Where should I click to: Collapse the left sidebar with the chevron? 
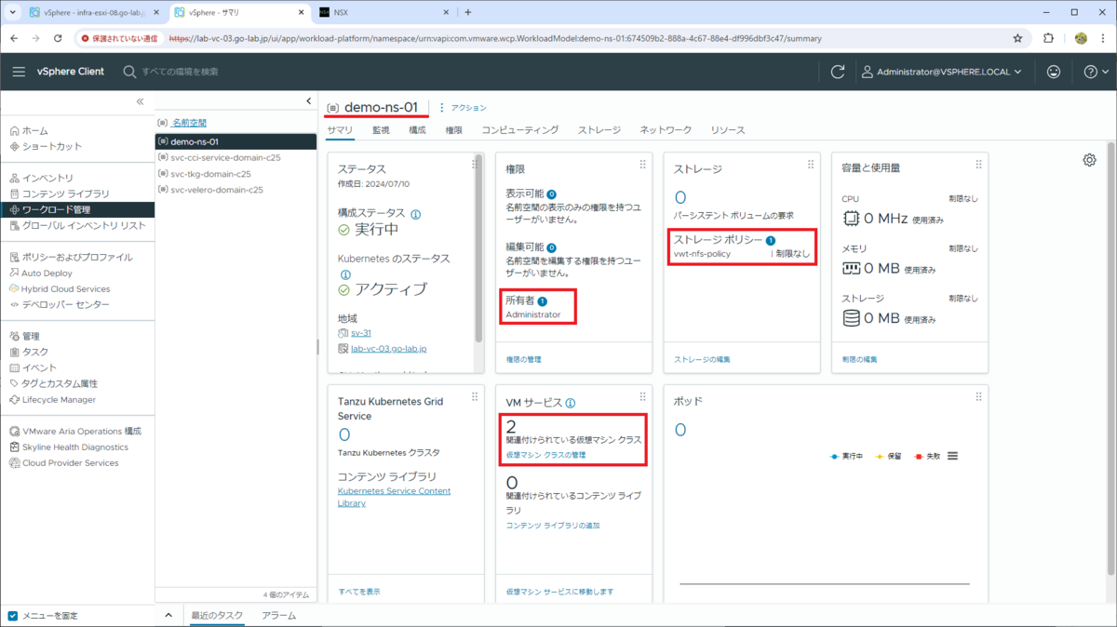139,100
